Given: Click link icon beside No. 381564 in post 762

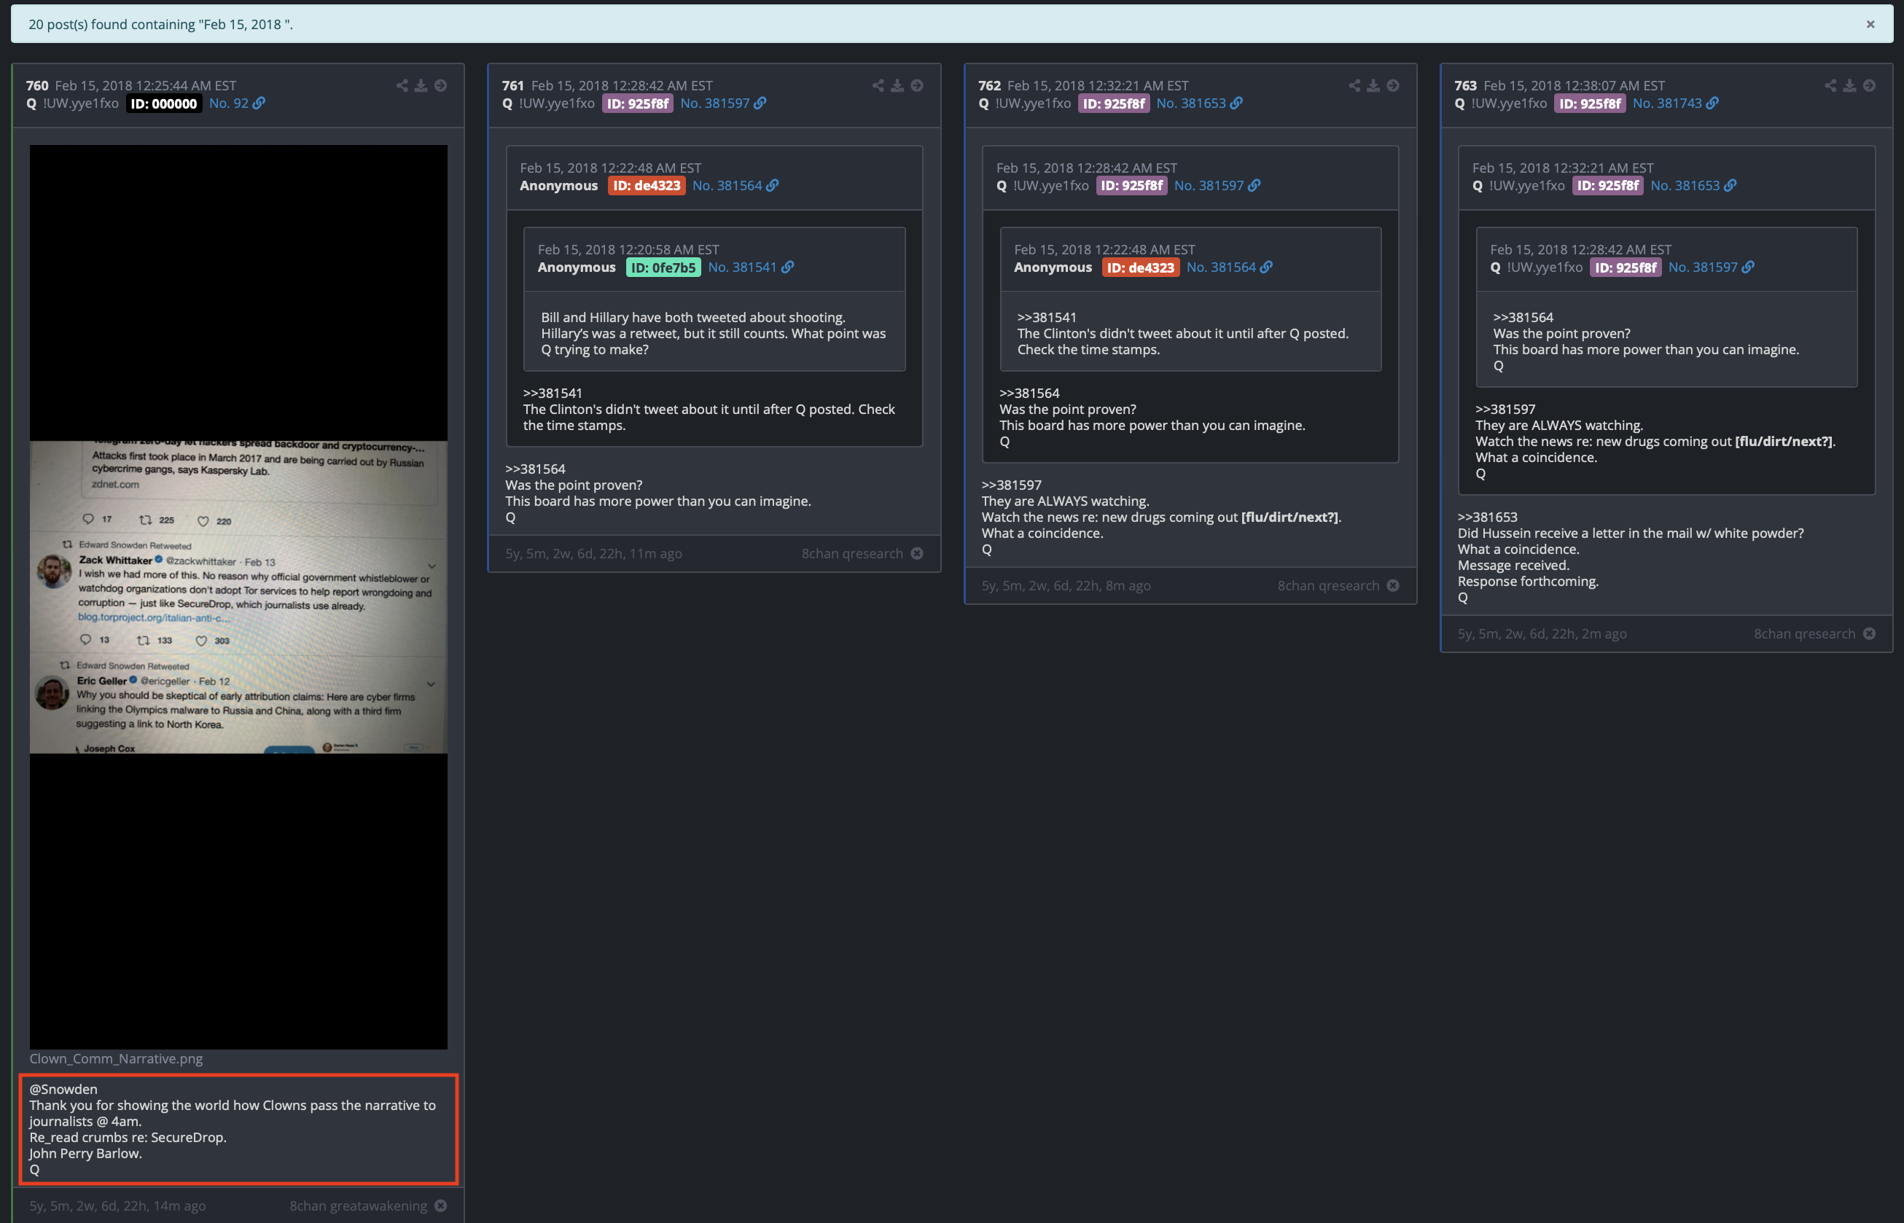Looking at the screenshot, I should tap(1266, 267).
